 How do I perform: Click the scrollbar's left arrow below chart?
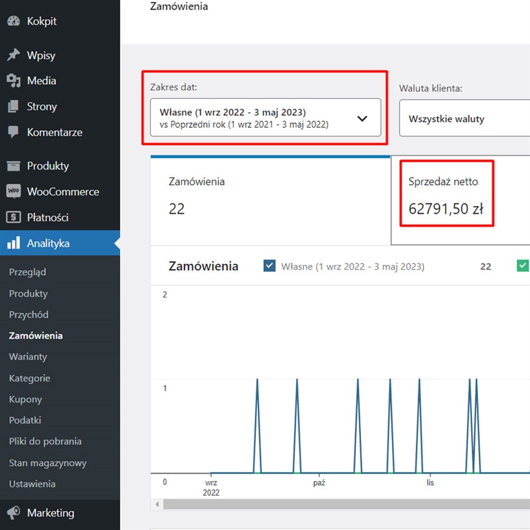(157, 505)
